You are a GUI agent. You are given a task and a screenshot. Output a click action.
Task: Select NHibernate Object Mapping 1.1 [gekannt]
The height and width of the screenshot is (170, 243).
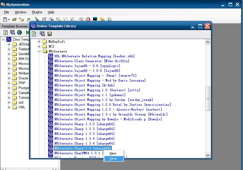tap(90, 95)
